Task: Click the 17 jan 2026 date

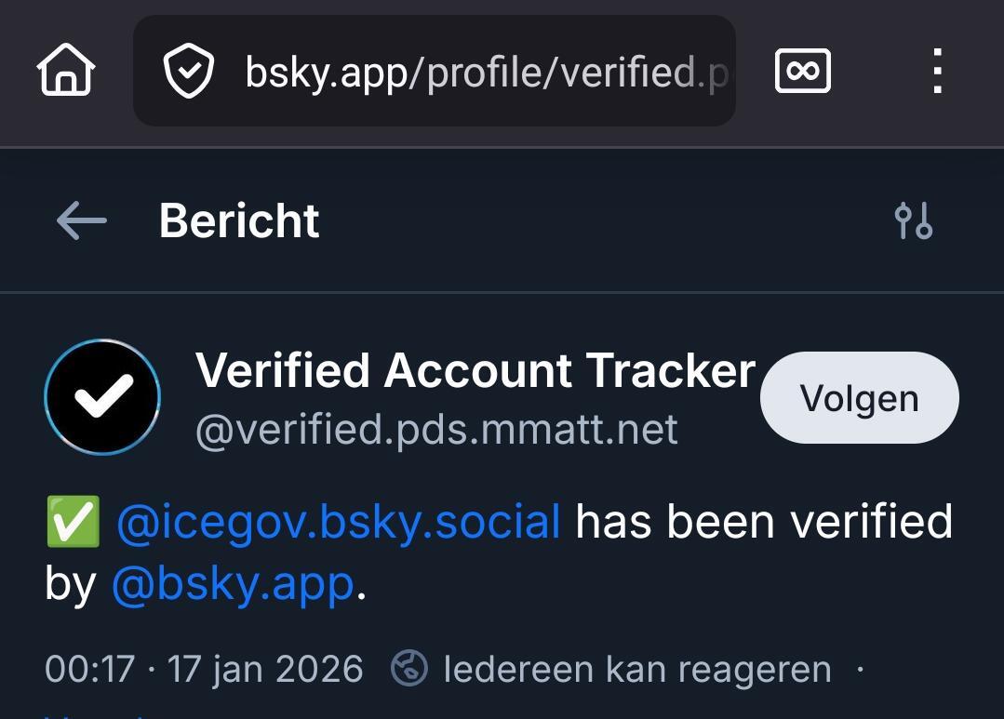Action: 265,670
